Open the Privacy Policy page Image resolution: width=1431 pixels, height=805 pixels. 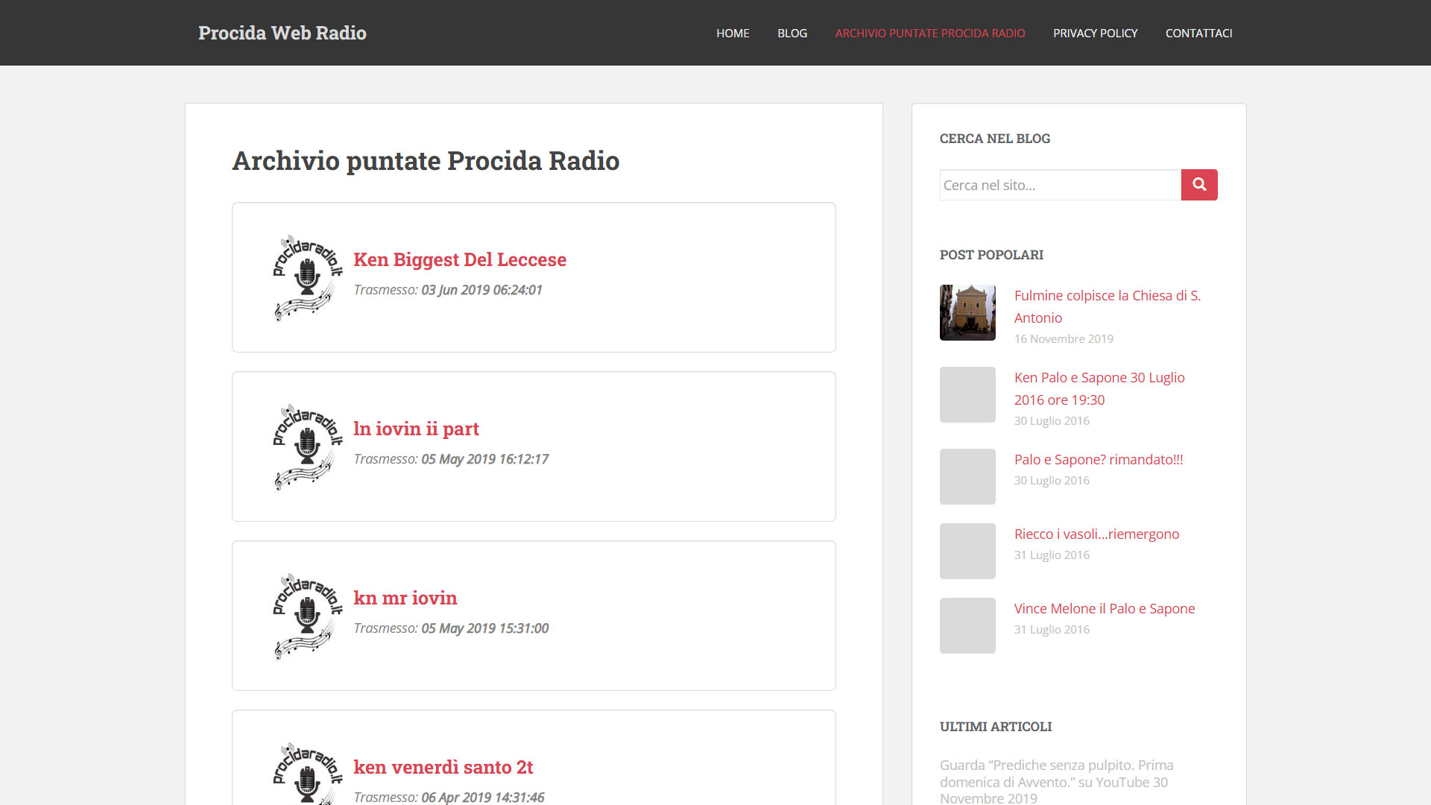(1095, 33)
